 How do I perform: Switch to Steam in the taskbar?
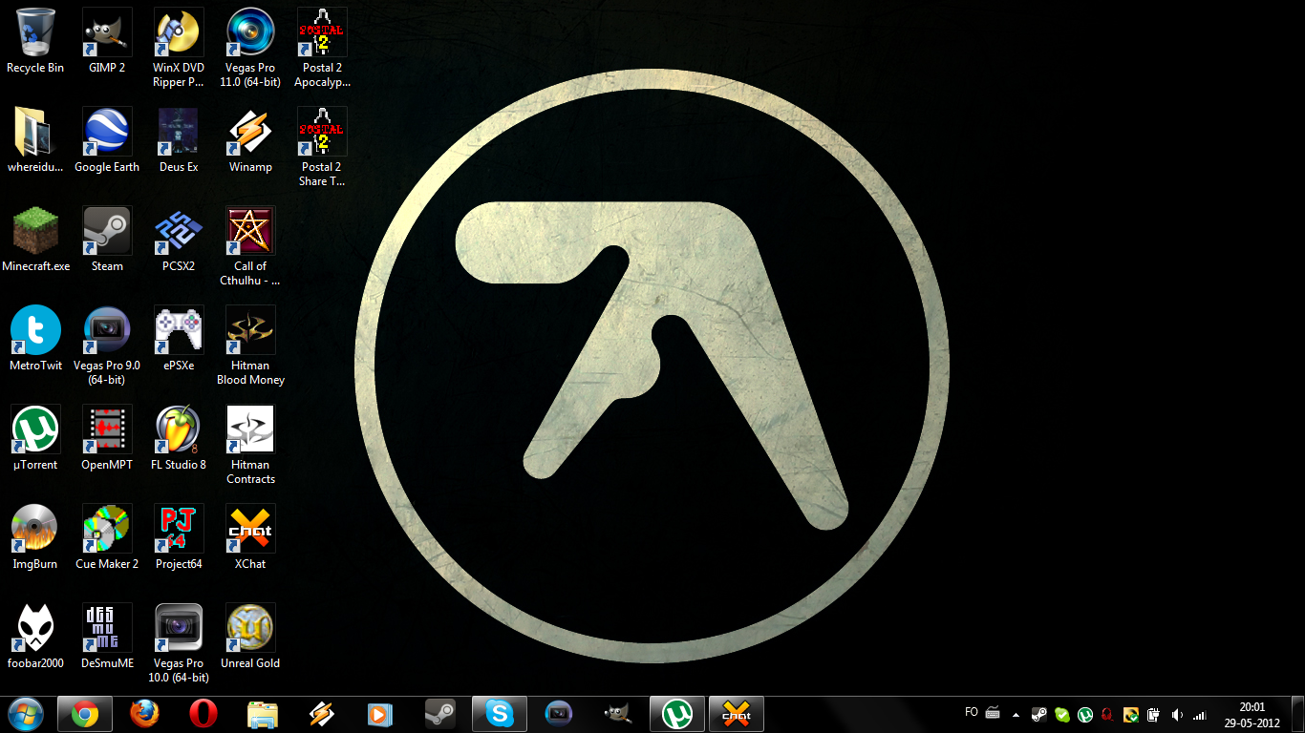click(x=440, y=714)
